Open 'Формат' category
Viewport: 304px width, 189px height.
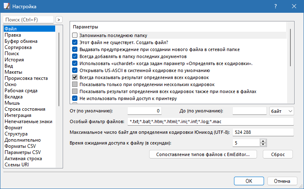tap(30, 128)
